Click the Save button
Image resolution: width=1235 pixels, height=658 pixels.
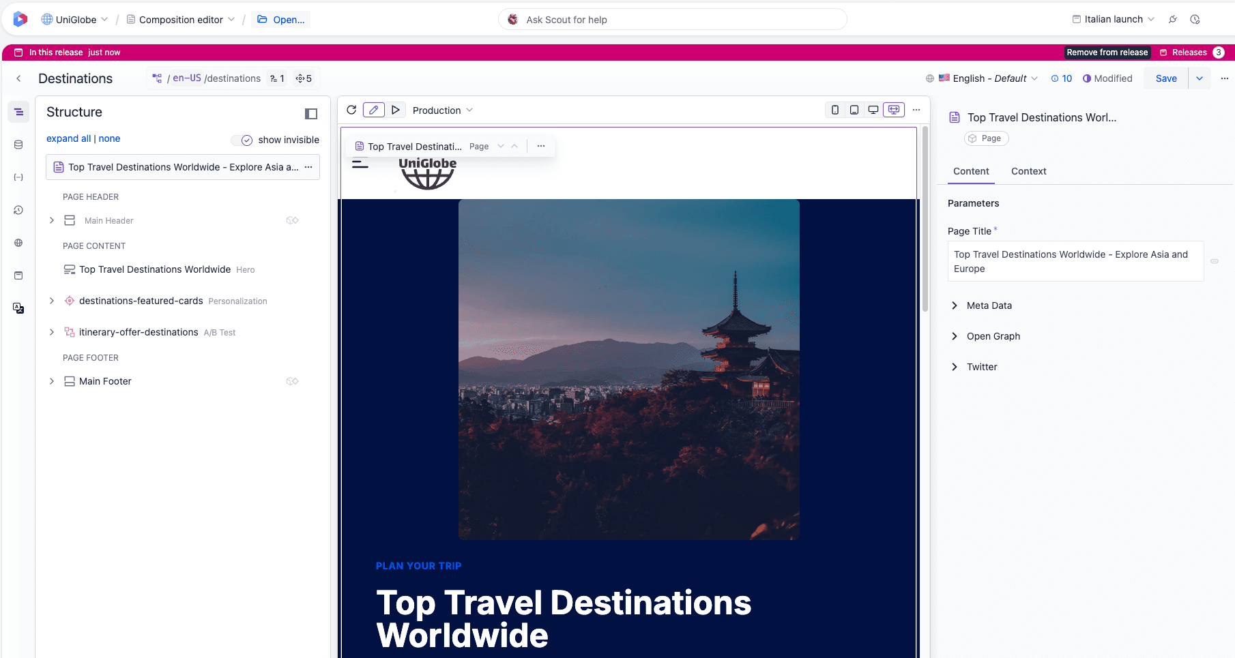point(1166,78)
